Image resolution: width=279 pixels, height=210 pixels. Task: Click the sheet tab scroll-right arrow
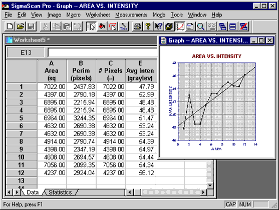tap(17, 192)
